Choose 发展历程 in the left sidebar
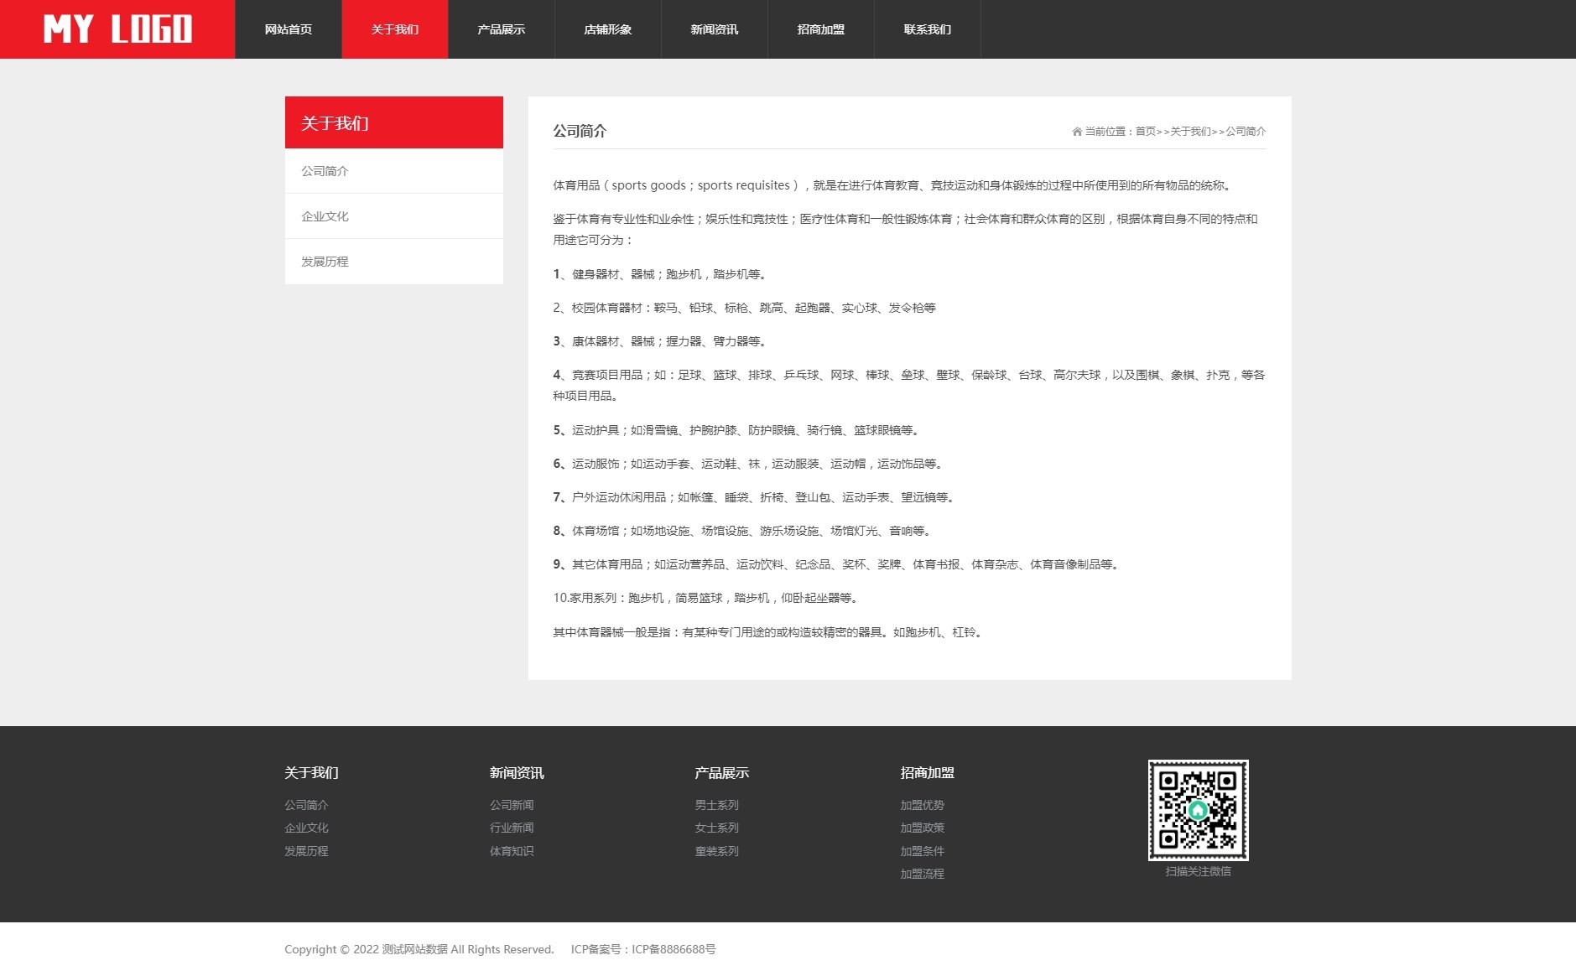The height and width of the screenshot is (976, 1576). (x=325, y=262)
